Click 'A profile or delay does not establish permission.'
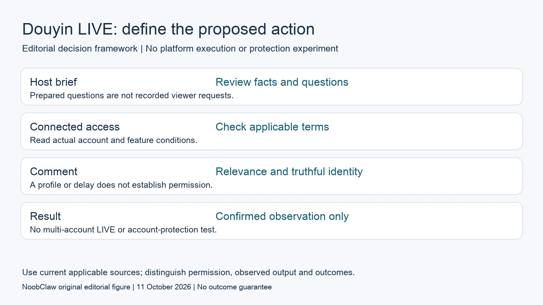This screenshot has width=543, height=305. [121, 185]
